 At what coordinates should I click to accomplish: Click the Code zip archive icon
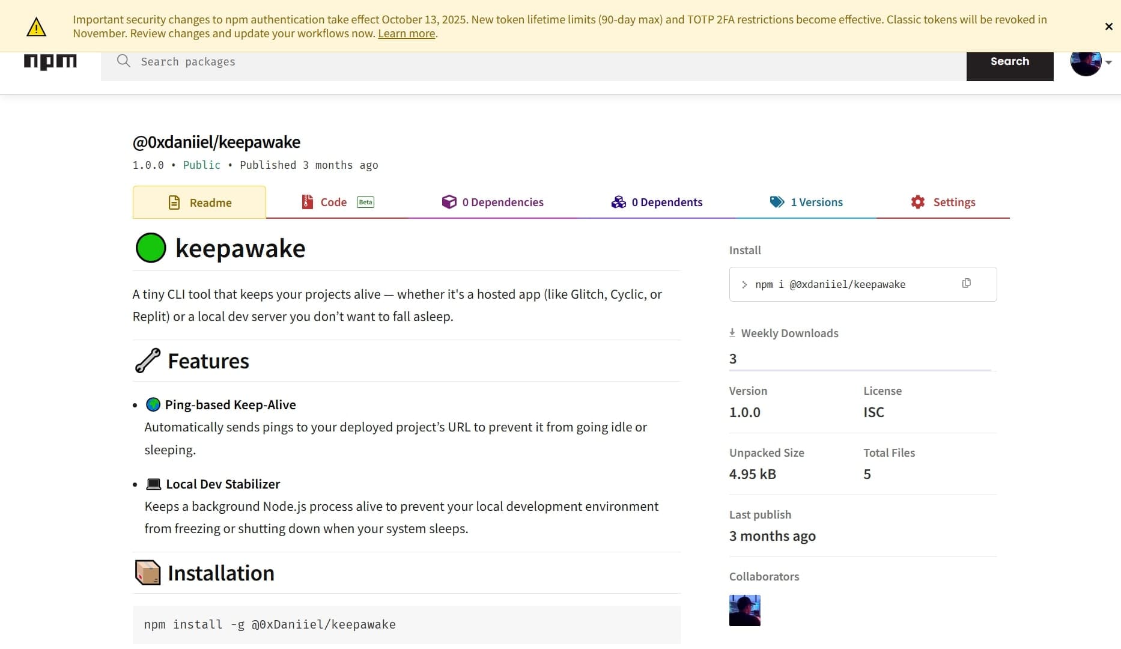[308, 203]
